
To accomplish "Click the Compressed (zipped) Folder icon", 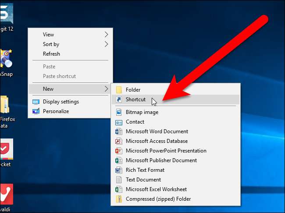I will 118,199.
